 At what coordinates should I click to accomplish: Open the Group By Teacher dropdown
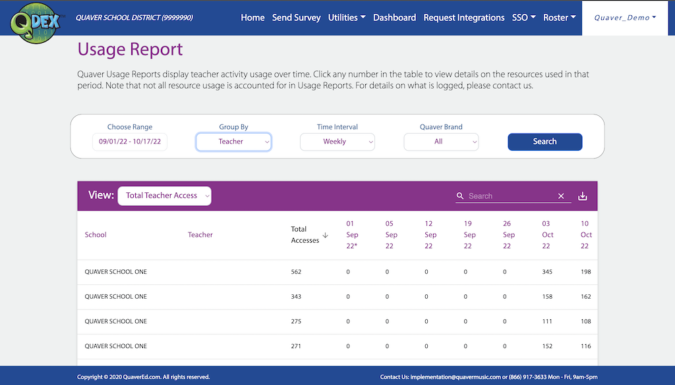tap(233, 141)
